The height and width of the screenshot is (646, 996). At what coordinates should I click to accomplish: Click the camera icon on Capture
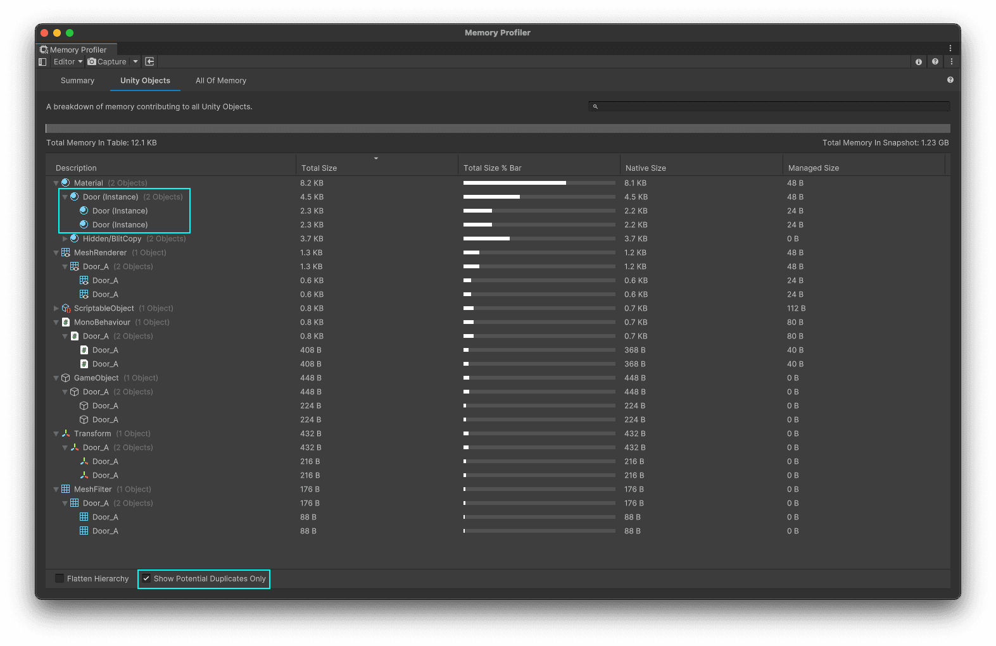point(92,62)
